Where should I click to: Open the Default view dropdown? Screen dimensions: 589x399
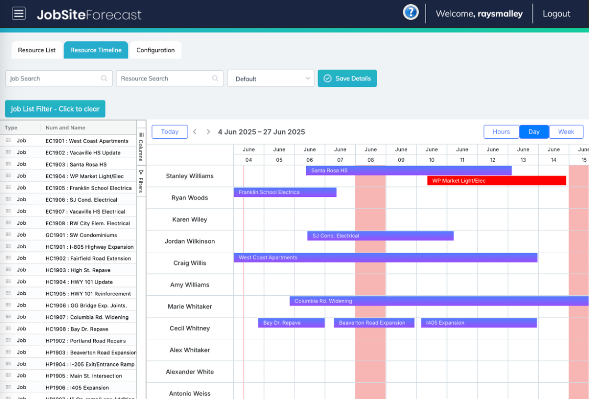270,77
